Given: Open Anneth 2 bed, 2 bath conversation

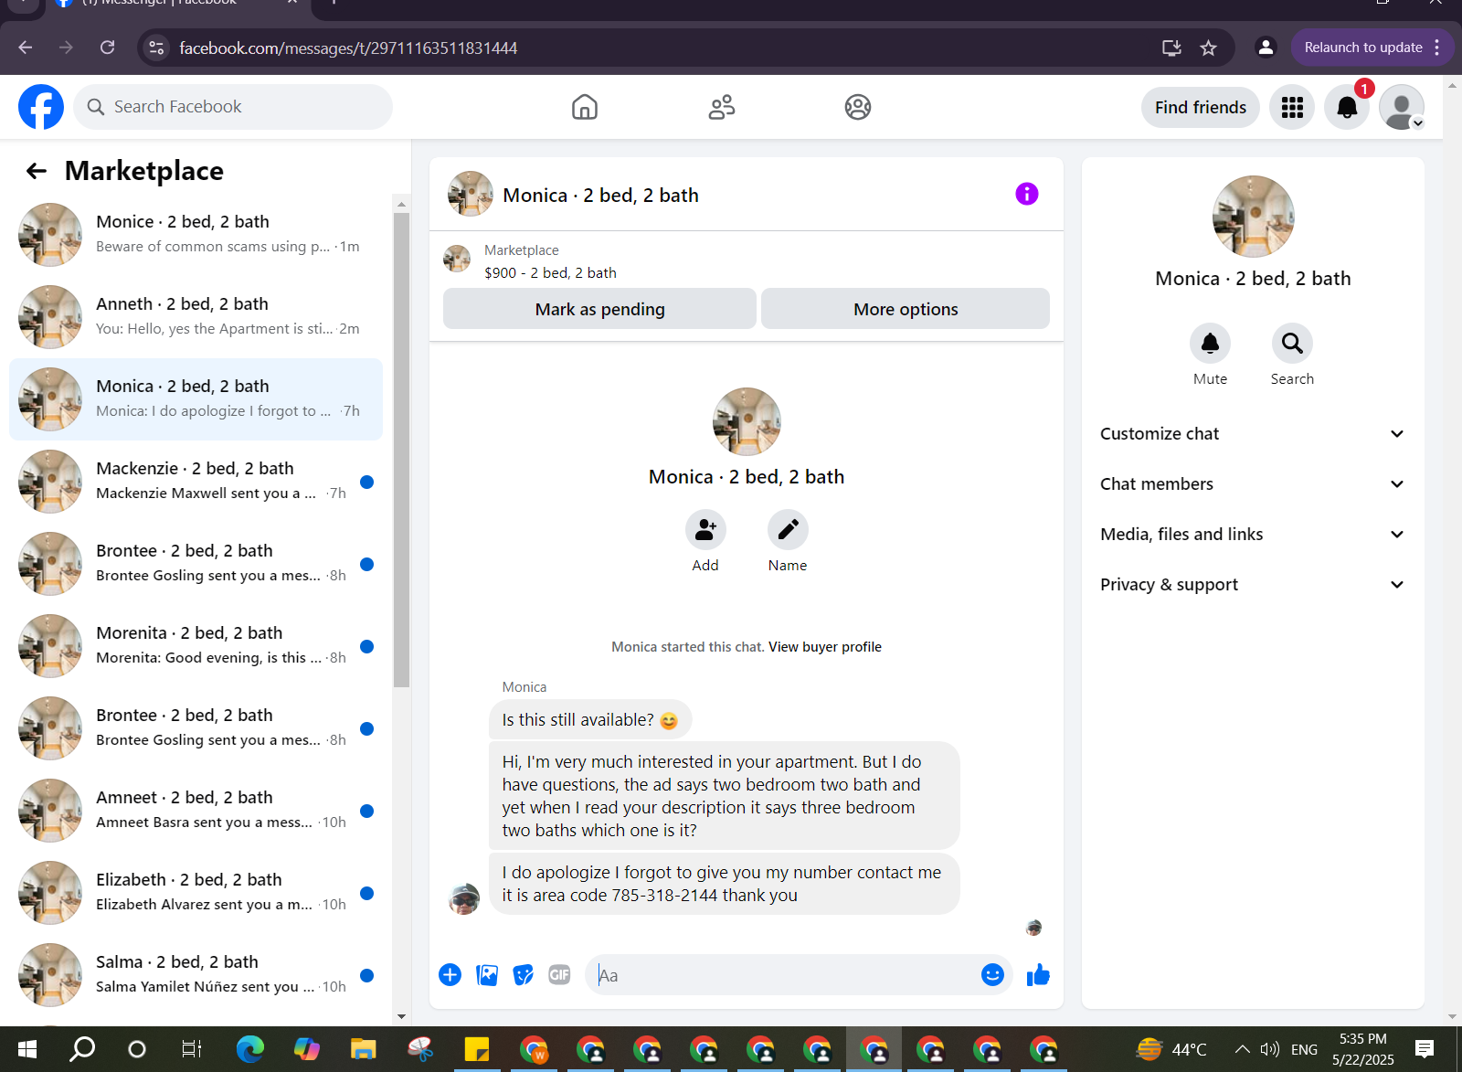Looking at the screenshot, I should pyautogui.click(x=196, y=317).
